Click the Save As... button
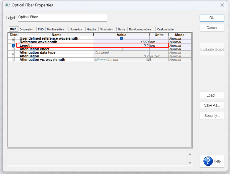 [212, 105]
